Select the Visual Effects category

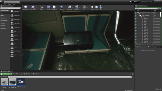pos(4,20)
